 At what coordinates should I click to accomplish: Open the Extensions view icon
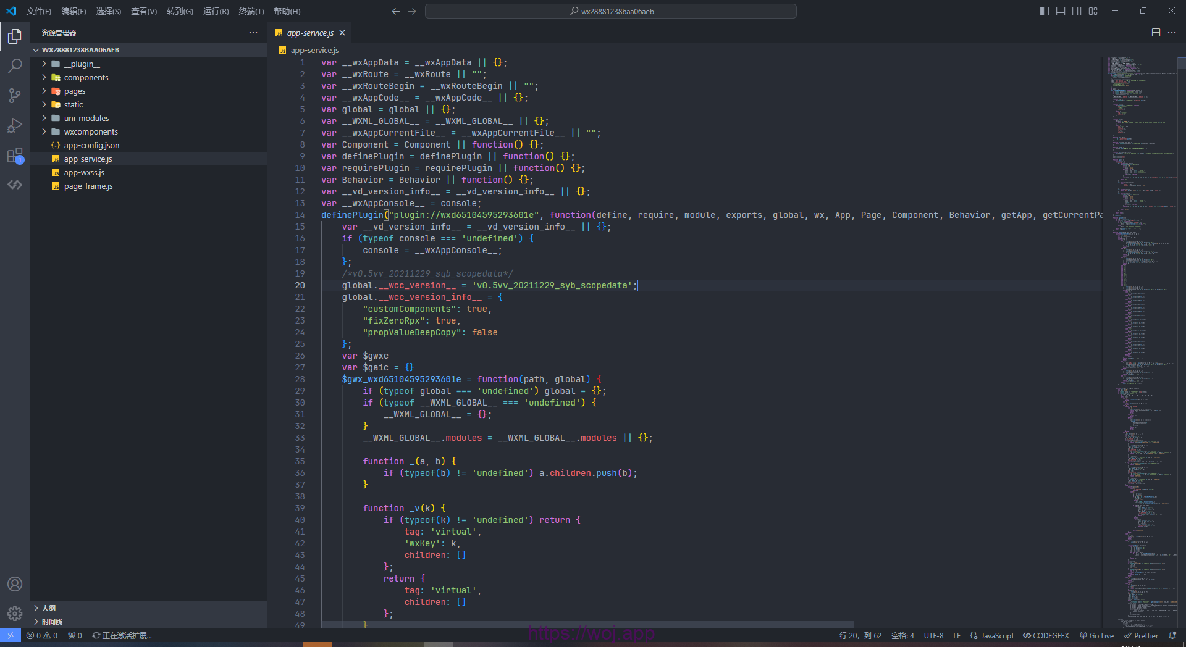tap(15, 156)
